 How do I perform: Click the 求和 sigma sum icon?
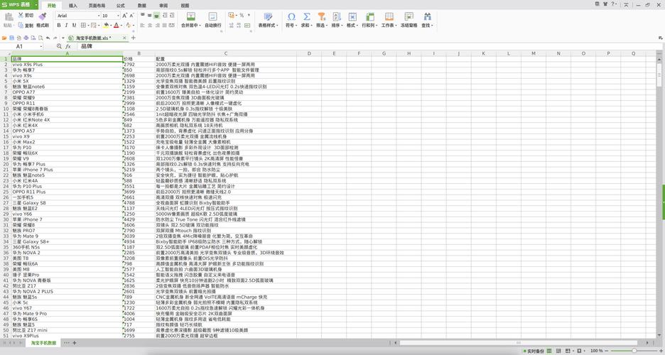(x=307, y=16)
